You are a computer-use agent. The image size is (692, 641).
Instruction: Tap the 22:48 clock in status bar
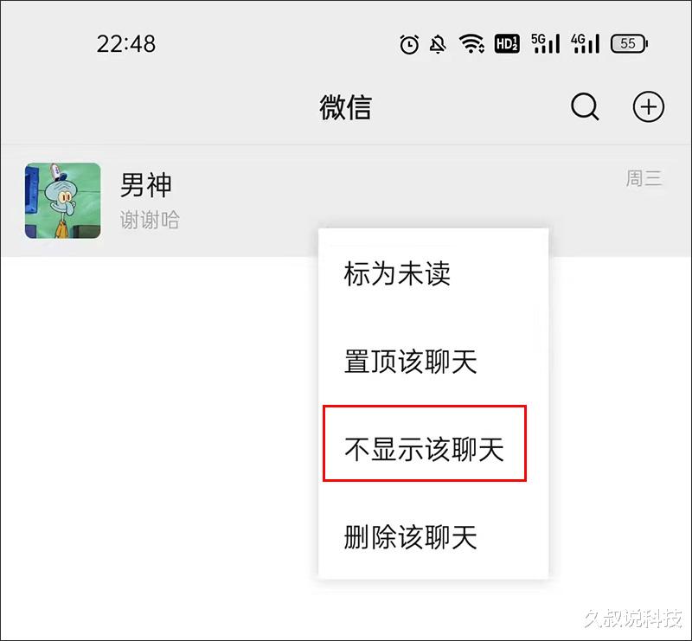tap(125, 44)
